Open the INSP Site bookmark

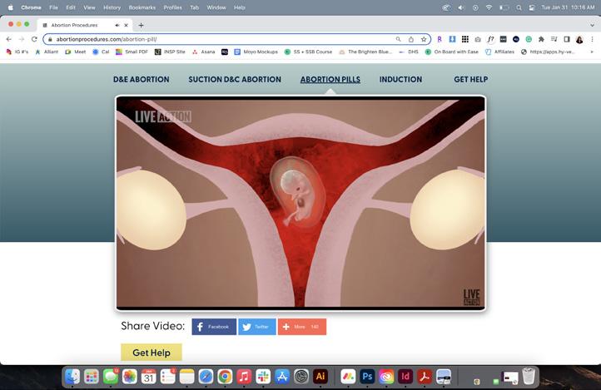(x=170, y=52)
